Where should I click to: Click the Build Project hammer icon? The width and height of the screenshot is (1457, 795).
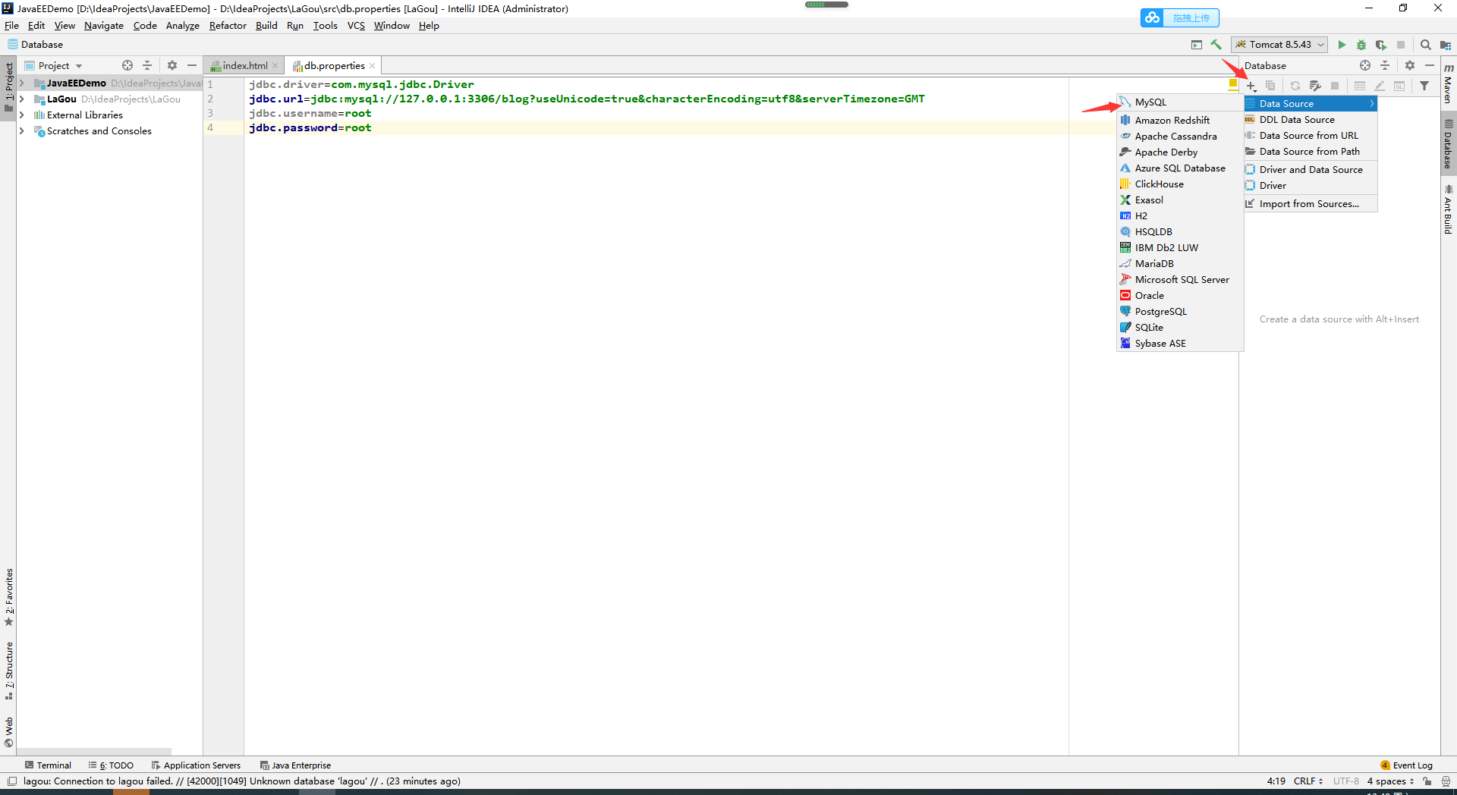(x=1216, y=44)
